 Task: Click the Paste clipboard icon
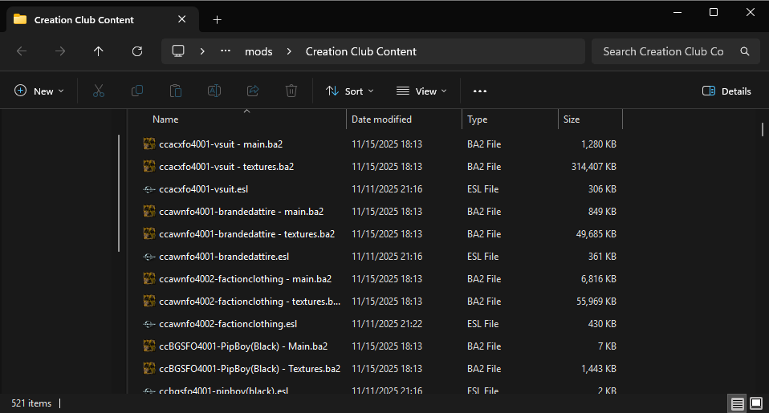tap(176, 91)
